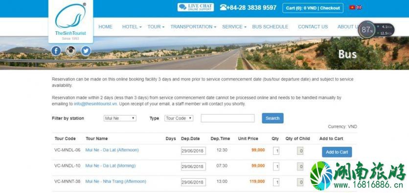
Task: Focus the search text field
Action: point(227,118)
